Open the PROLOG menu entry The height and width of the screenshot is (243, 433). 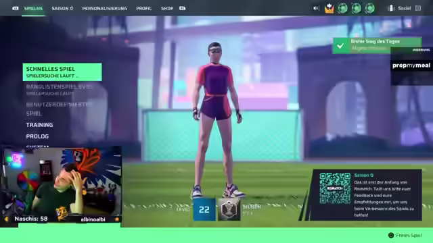coord(37,136)
